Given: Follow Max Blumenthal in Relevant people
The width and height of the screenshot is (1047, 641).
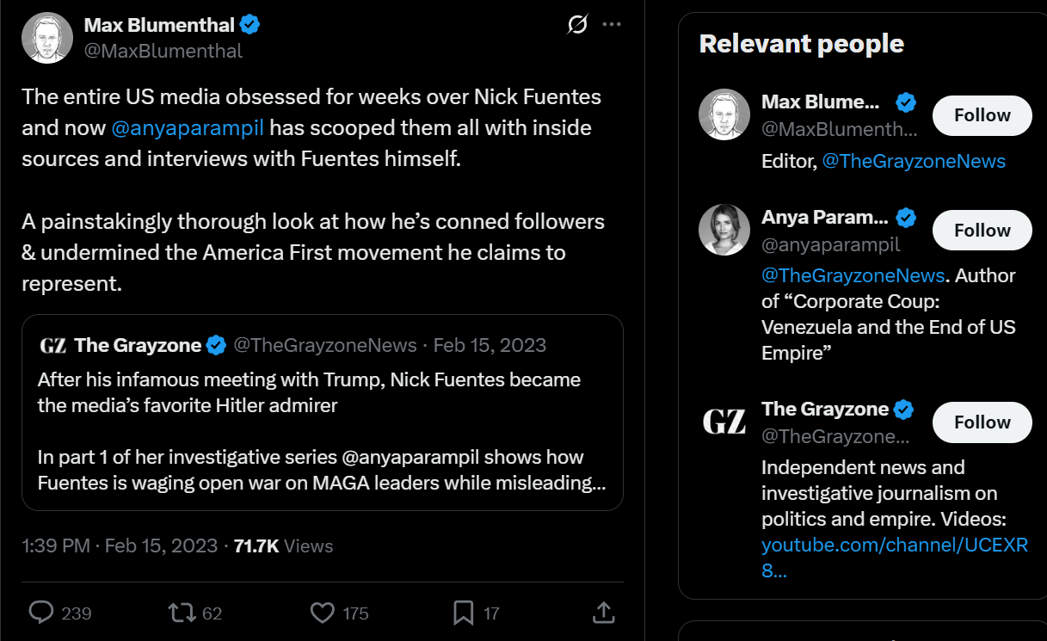Looking at the screenshot, I should [x=982, y=115].
